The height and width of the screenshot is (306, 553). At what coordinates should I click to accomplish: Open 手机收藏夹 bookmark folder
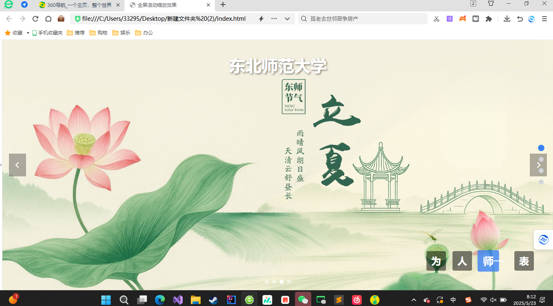[x=48, y=33]
